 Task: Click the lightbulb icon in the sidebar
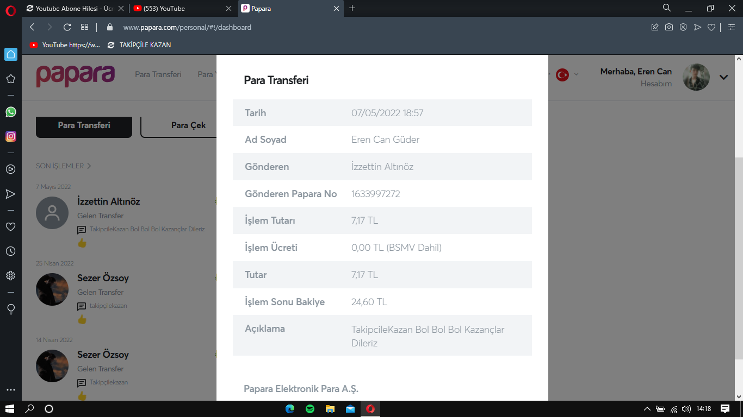tap(10, 309)
